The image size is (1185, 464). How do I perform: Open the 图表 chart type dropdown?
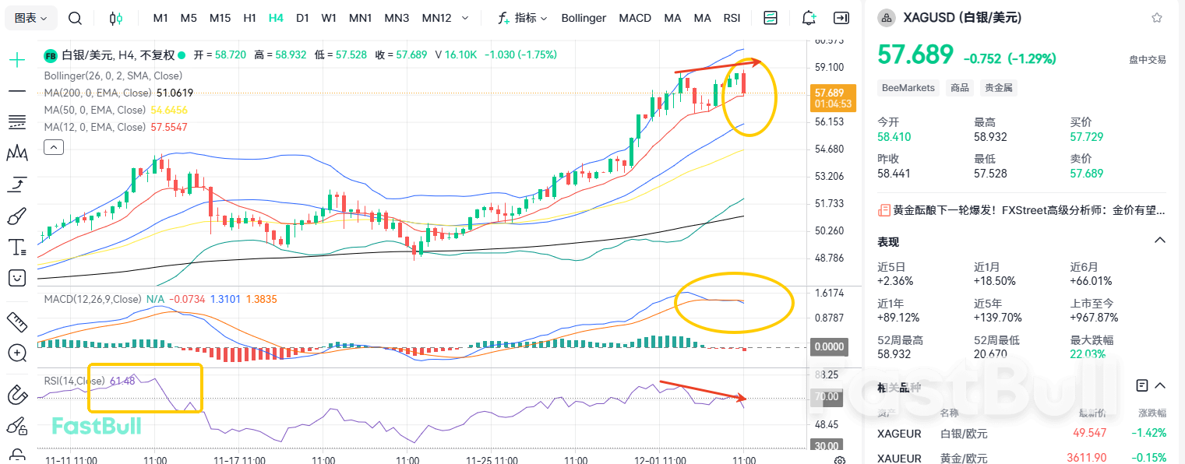[30, 17]
